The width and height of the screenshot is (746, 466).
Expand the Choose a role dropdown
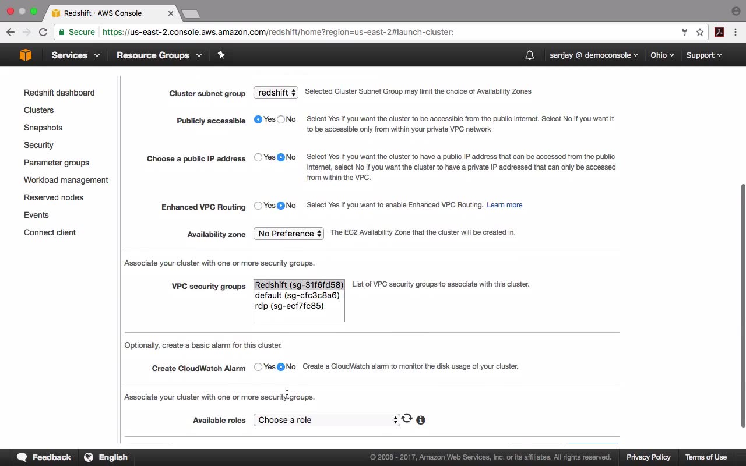pos(327,420)
